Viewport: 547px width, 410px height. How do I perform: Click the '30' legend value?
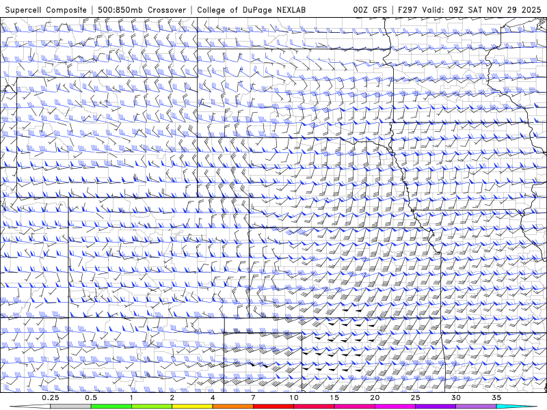(x=455, y=398)
